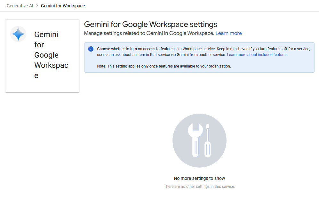This screenshot has width=319, height=200.
Task: Select the Gemini for Workspace breadcrumb
Action: (63, 6)
